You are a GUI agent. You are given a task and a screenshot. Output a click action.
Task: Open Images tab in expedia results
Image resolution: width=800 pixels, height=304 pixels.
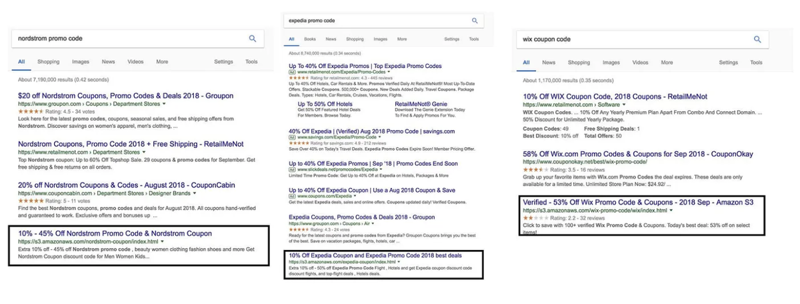(381, 39)
